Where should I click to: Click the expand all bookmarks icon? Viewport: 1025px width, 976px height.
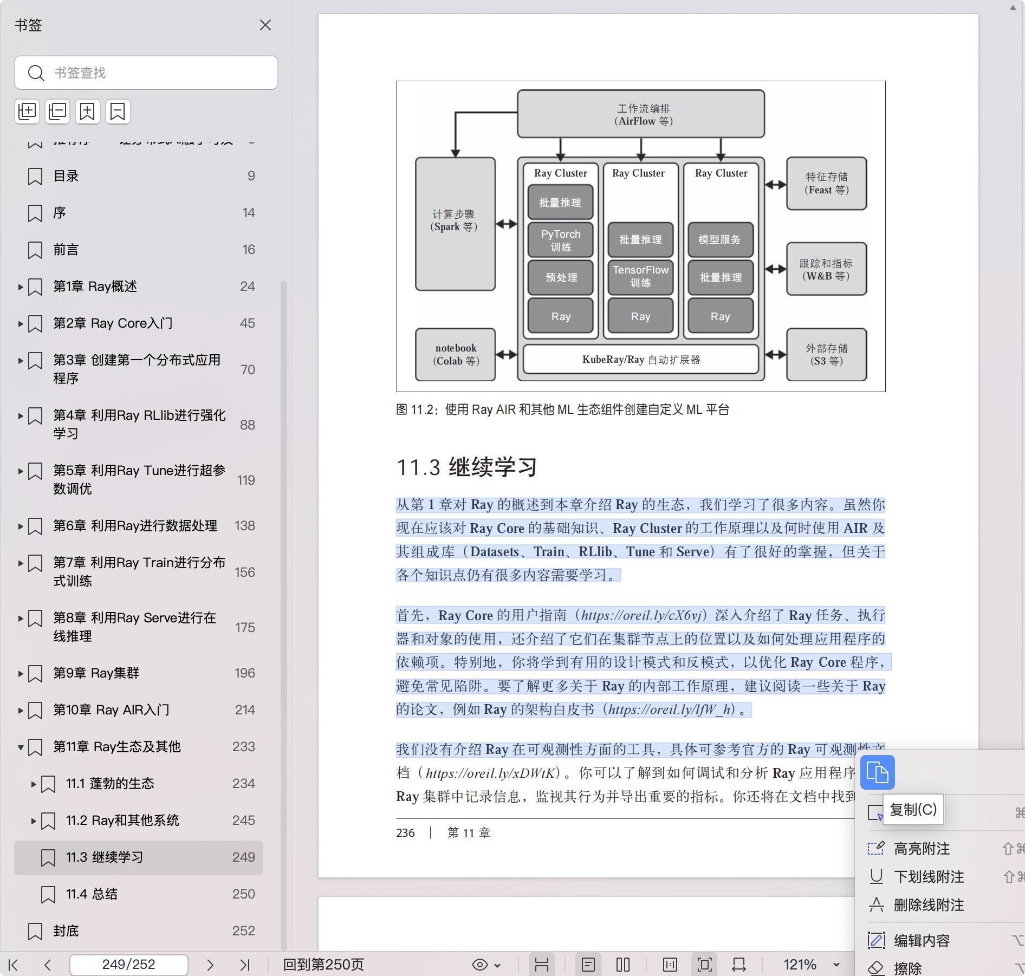click(27, 112)
